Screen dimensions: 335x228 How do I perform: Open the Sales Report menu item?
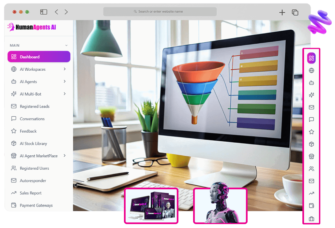30,193
